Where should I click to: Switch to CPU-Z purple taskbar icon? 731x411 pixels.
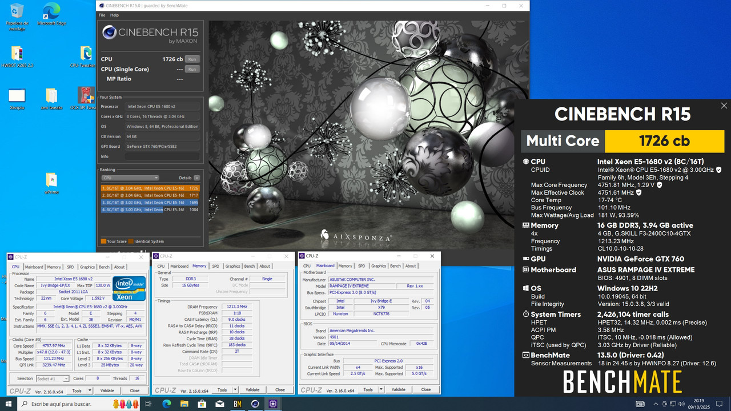coord(274,404)
